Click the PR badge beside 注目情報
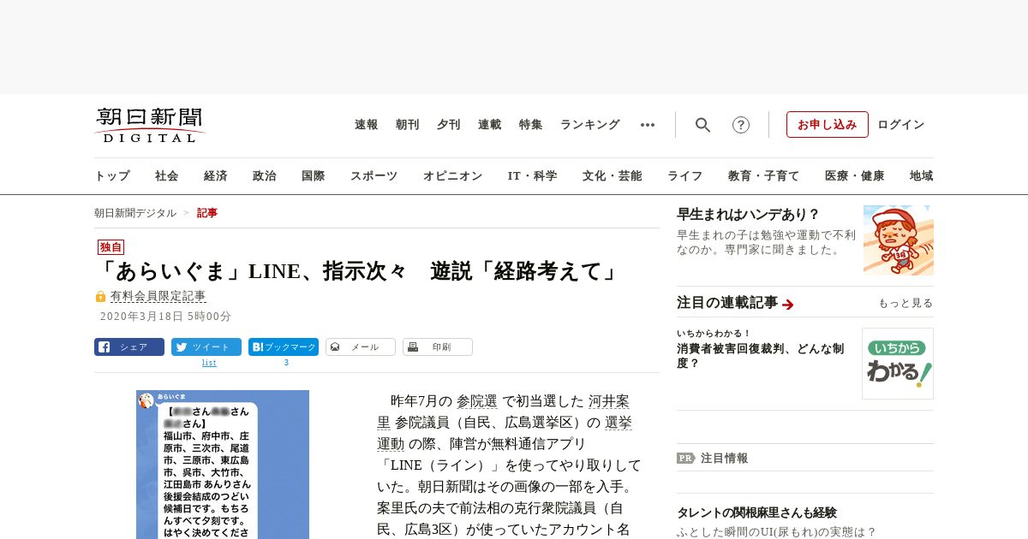Screen dimensions: 1028x539 (x=686, y=458)
